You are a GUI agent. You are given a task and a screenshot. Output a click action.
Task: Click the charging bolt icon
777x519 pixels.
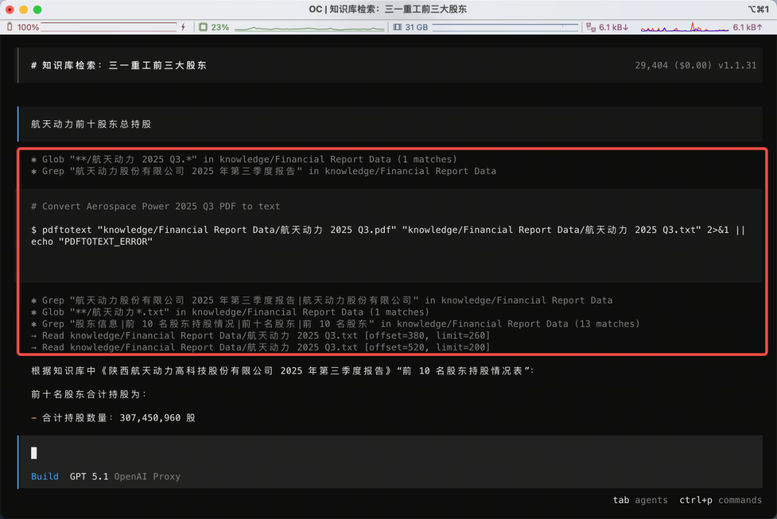183,27
